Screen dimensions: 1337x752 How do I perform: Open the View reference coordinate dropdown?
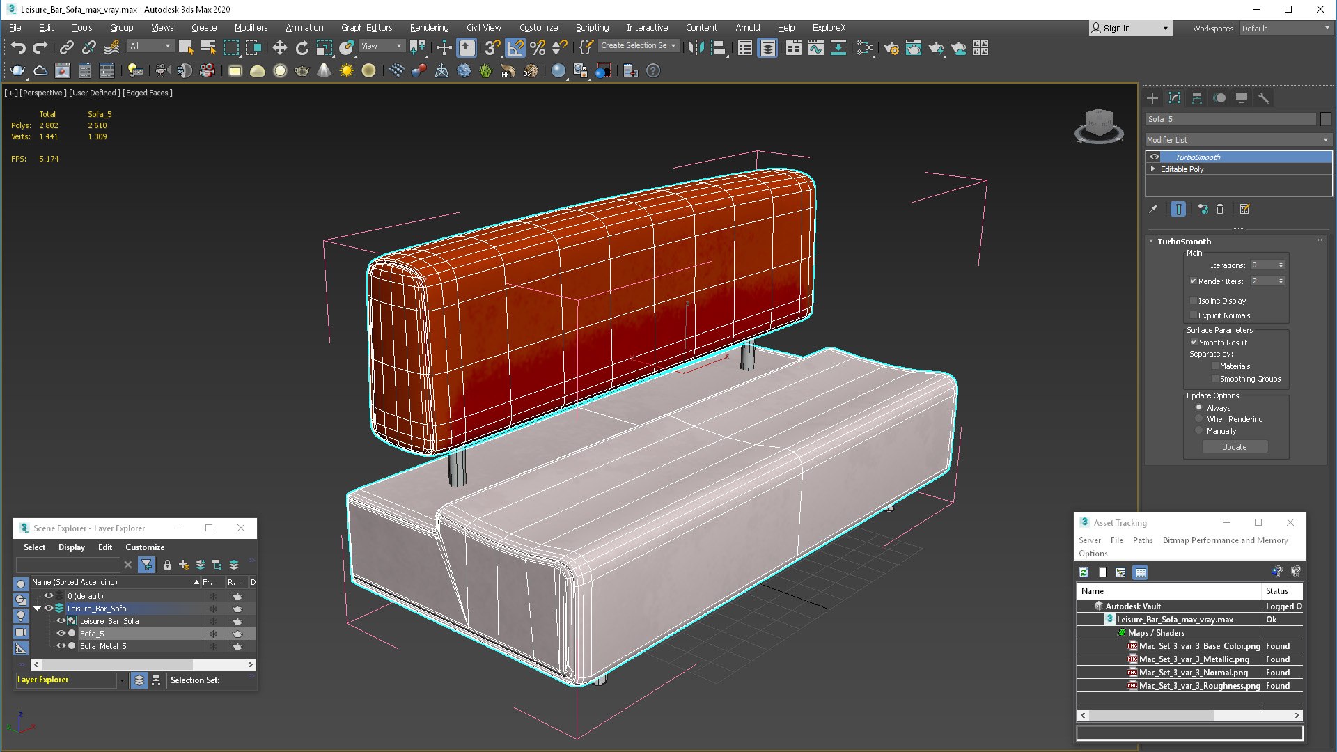(x=381, y=46)
